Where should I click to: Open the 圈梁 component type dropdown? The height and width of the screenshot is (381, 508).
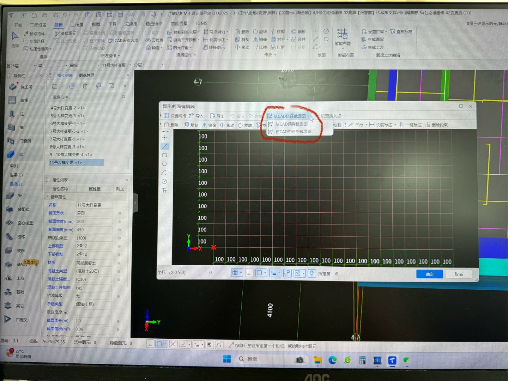coord(98,65)
